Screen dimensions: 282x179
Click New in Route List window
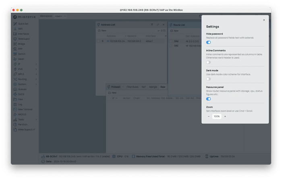(x=174, y=31)
